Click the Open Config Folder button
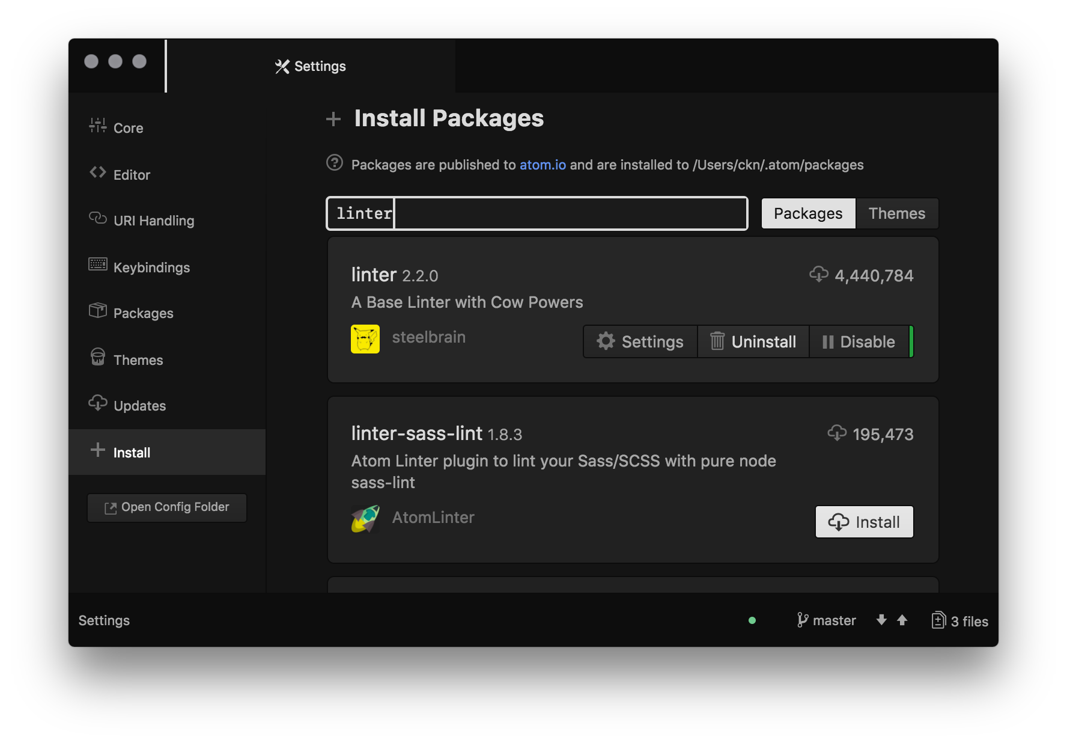The height and width of the screenshot is (743, 1067). point(167,507)
